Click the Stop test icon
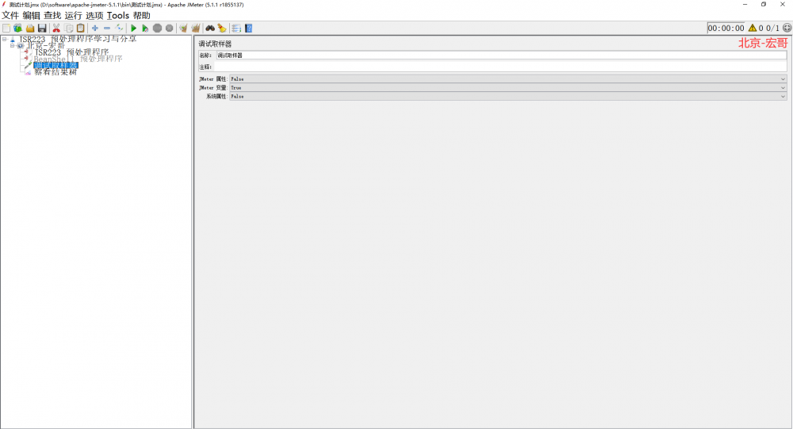This screenshot has width=793, height=429. [x=157, y=29]
